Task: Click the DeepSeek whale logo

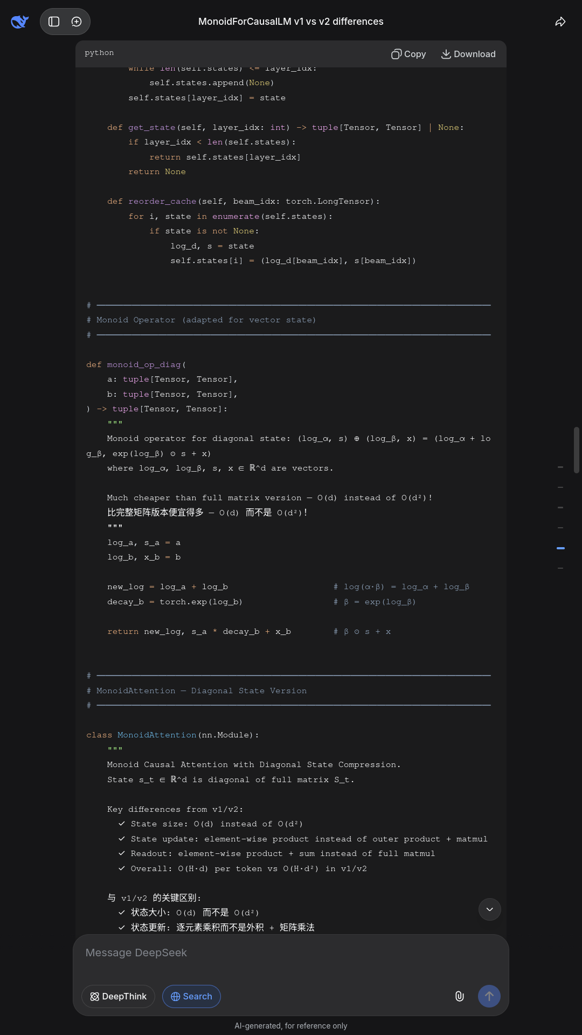Action: (19, 22)
